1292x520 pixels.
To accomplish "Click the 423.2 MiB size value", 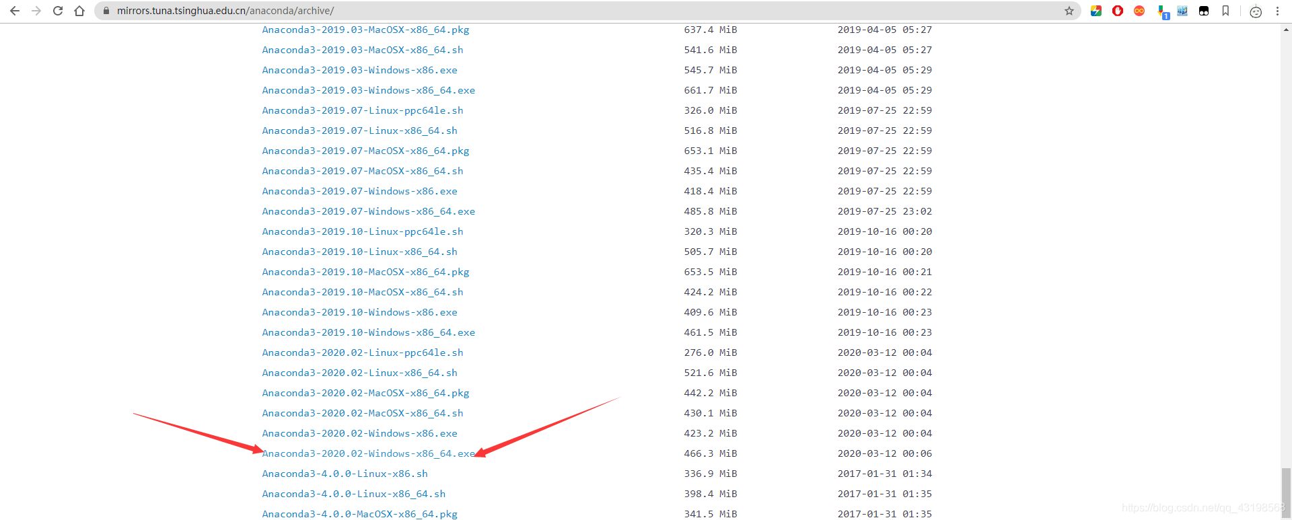I will click(x=711, y=433).
